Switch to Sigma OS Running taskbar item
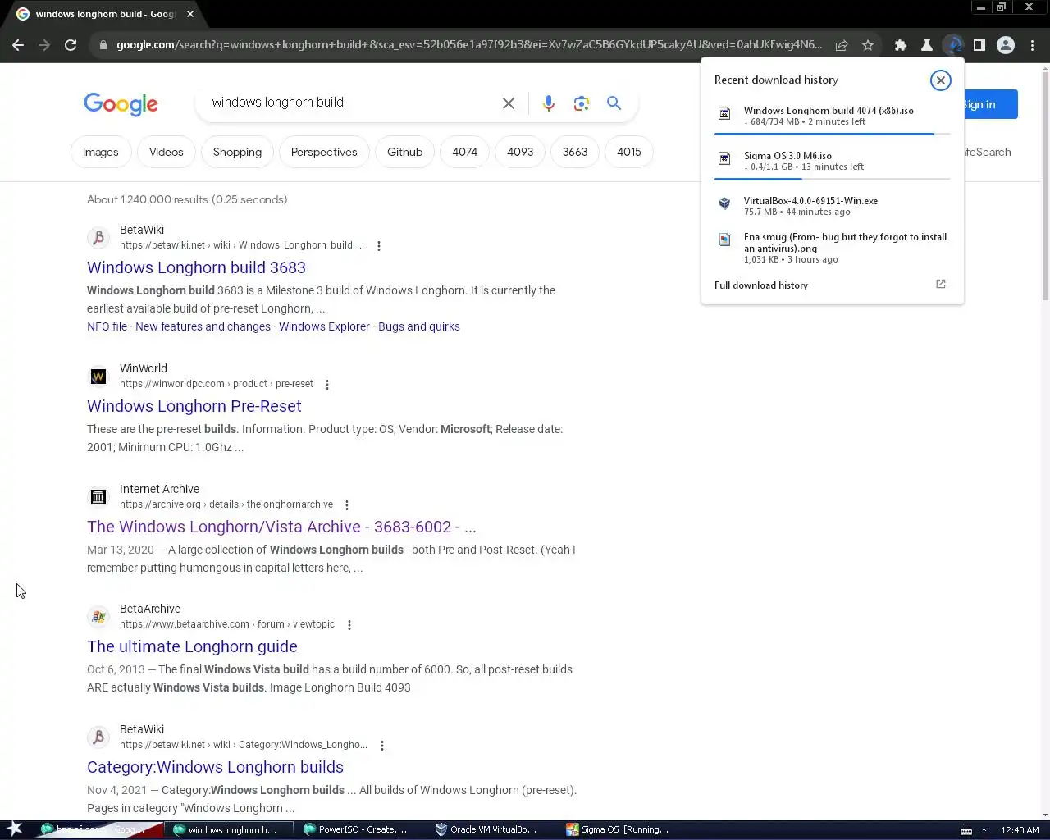Image resolution: width=1050 pixels, height=840 pixels. [x=617, y=829]
